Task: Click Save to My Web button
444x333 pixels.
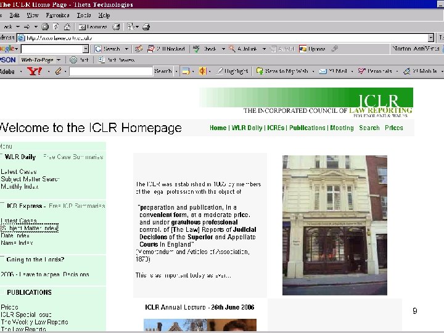Action: [282, 71]
